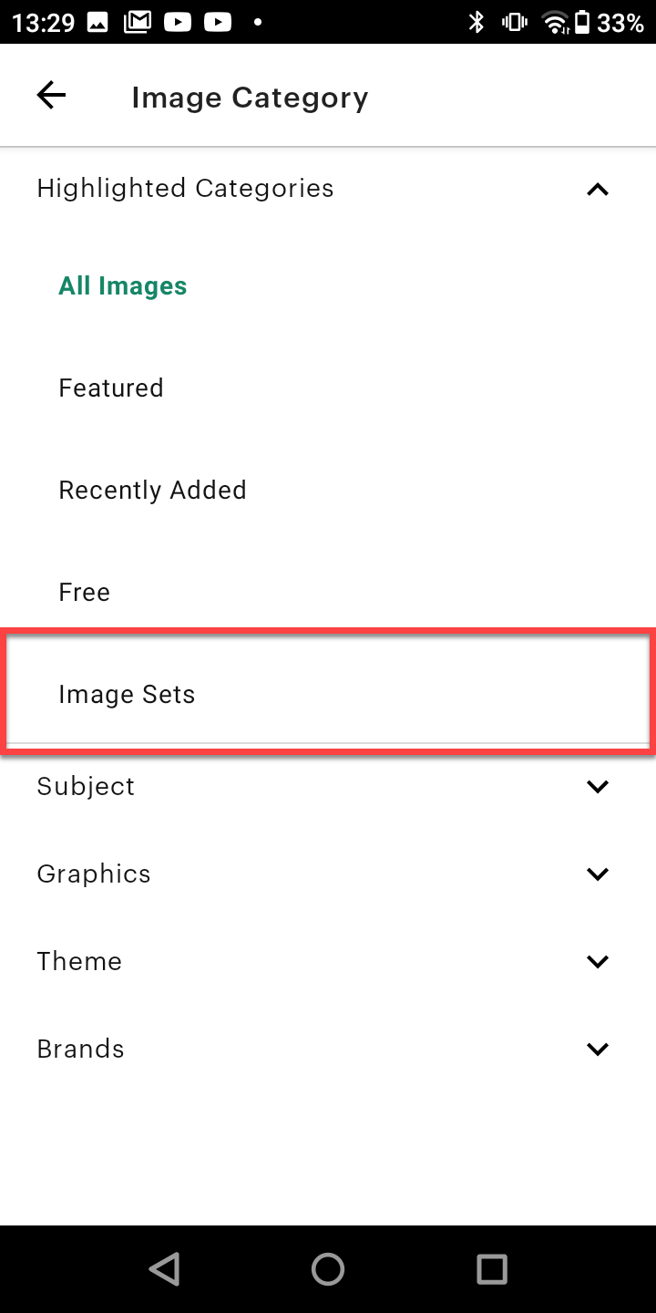Viewport: 656px width, 1313px height.
Task: Expand the Theme category
Action: (598, 960)
